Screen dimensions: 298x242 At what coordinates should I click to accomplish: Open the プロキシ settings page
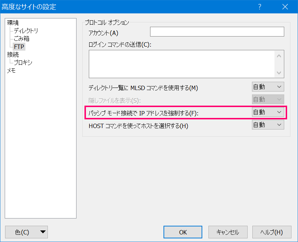23,63
